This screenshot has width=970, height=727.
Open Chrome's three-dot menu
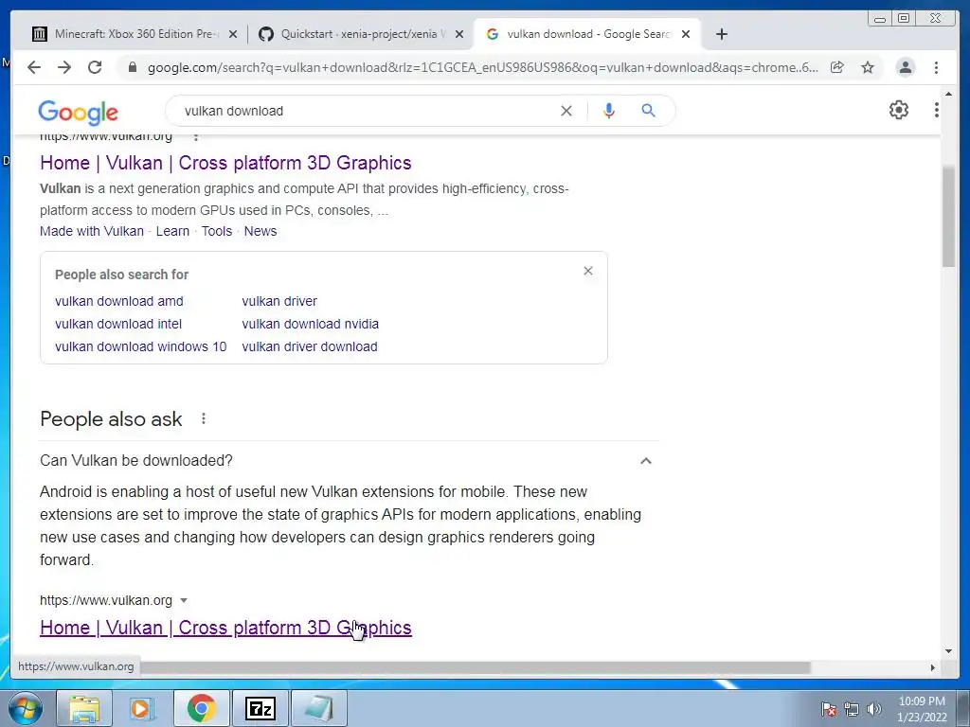click(937, 67)
